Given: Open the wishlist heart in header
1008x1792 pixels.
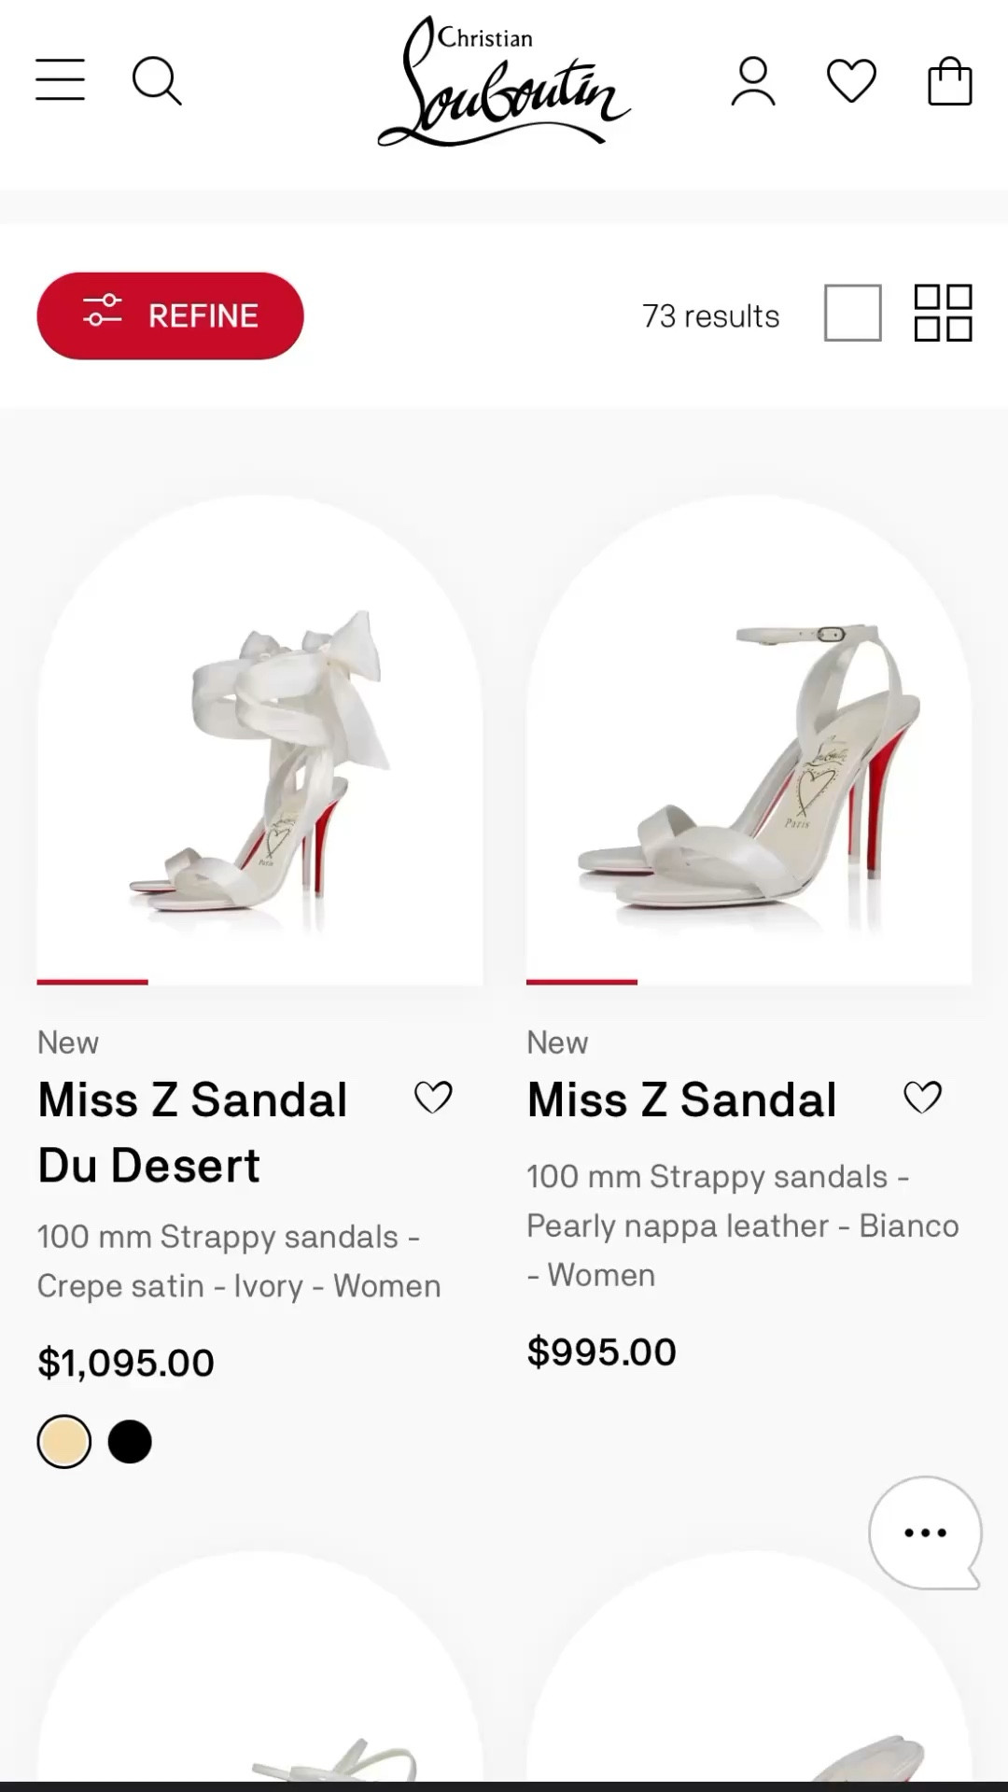Looking at the screenshot, I should click(x=851, y=81).
